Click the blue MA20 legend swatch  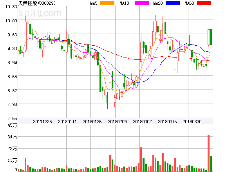pos(173,3)
